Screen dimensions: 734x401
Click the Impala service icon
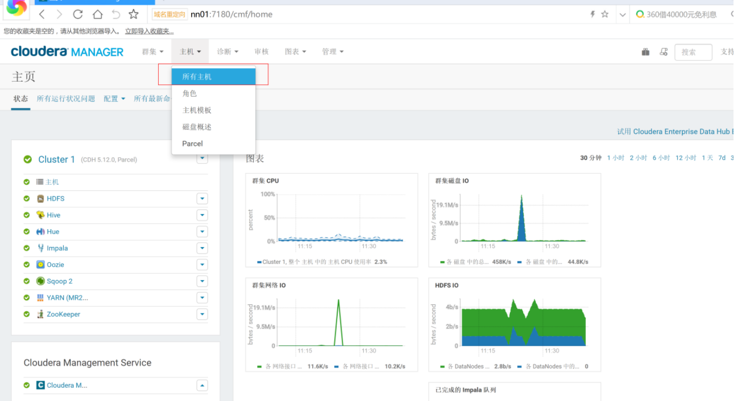[40, 248]
